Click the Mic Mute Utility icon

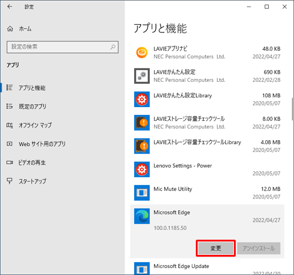142,193
